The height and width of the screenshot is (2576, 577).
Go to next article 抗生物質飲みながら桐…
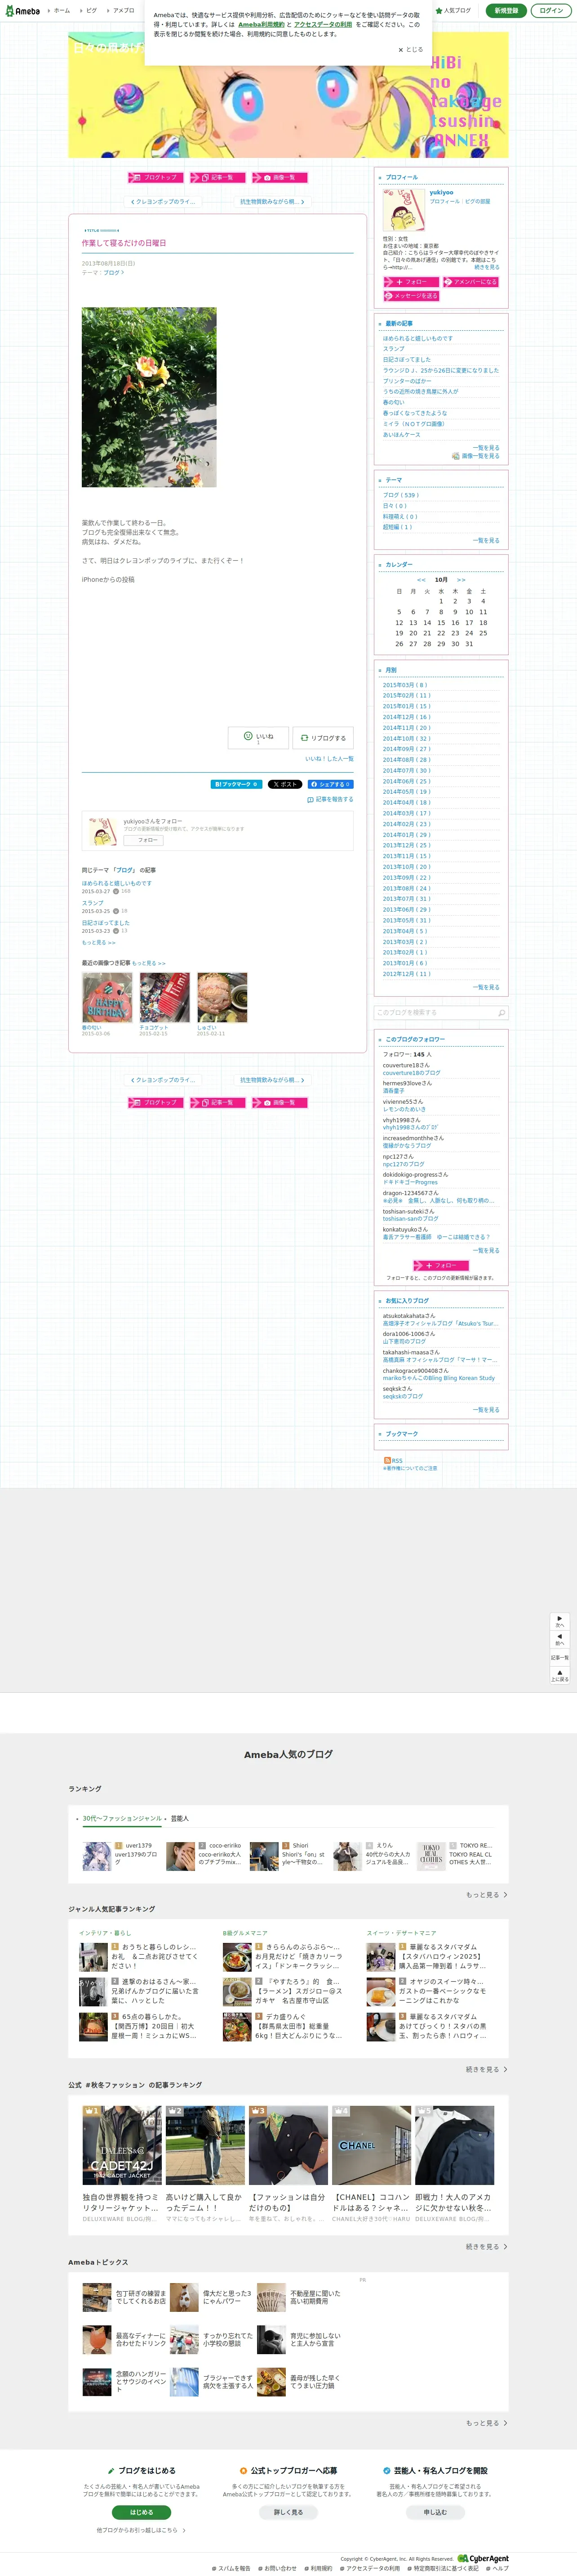coord(271,202)
